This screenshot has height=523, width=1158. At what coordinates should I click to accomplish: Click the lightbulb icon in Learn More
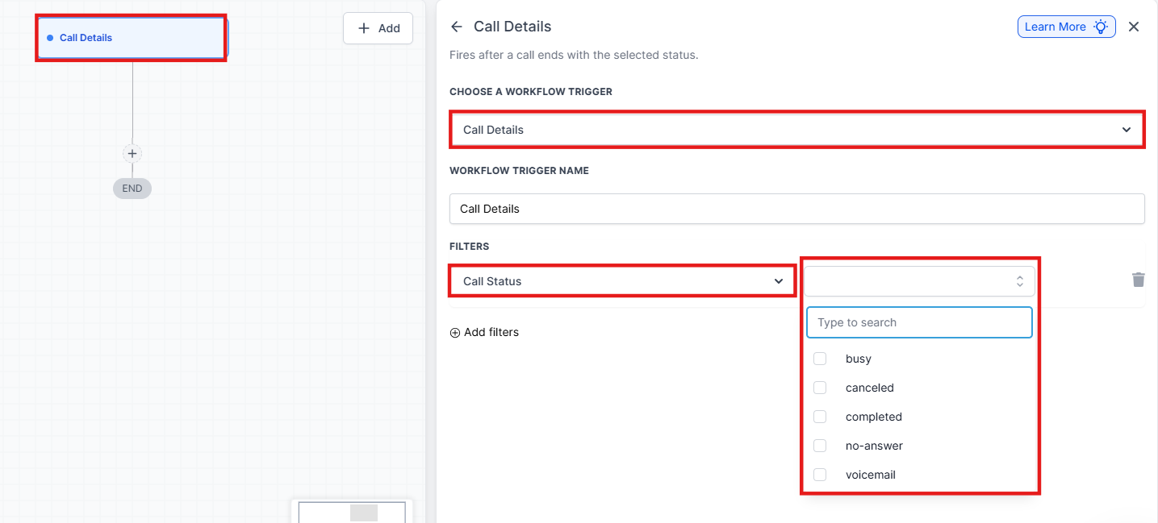1101,27
